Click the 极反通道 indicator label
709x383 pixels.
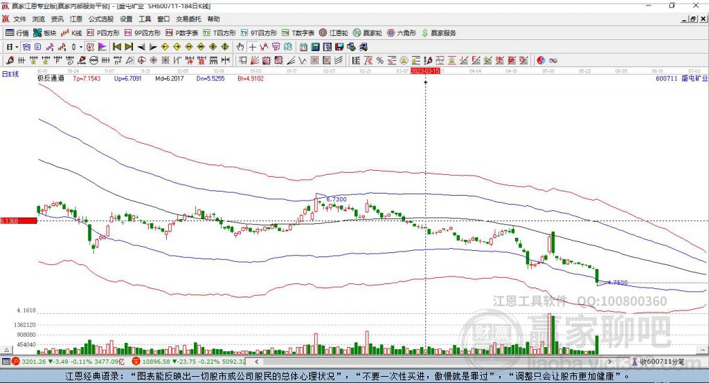[x=51, y=79]
